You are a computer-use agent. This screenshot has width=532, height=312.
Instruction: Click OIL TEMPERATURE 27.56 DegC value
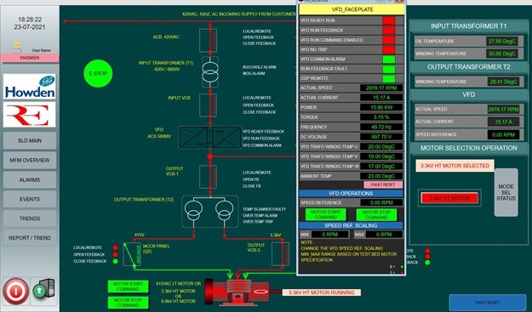502,42
